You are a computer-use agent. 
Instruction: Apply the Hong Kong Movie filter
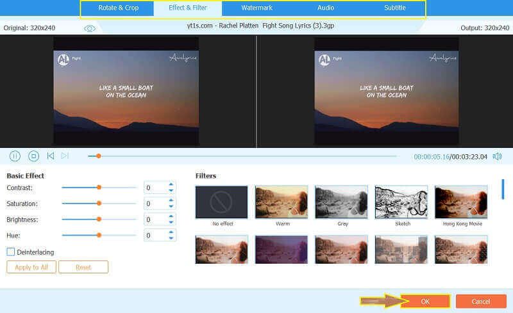point(461,202)
